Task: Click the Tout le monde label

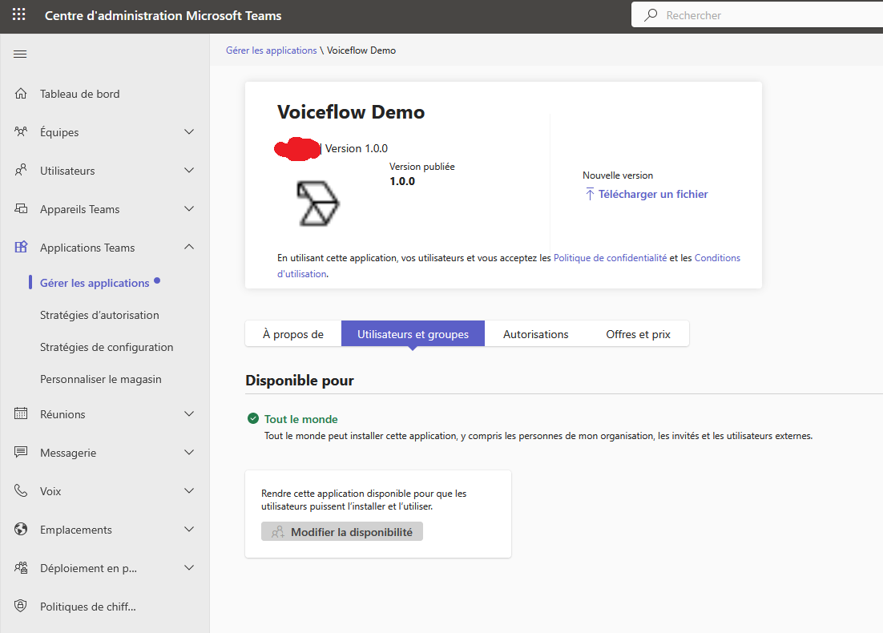Action: pyautogui.click(x=301, y=419)
